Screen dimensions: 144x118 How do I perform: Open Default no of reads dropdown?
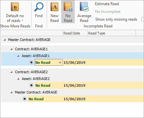(15, 13)
